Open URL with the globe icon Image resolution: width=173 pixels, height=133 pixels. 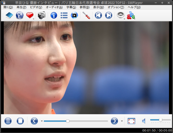(x=20, y=15)
